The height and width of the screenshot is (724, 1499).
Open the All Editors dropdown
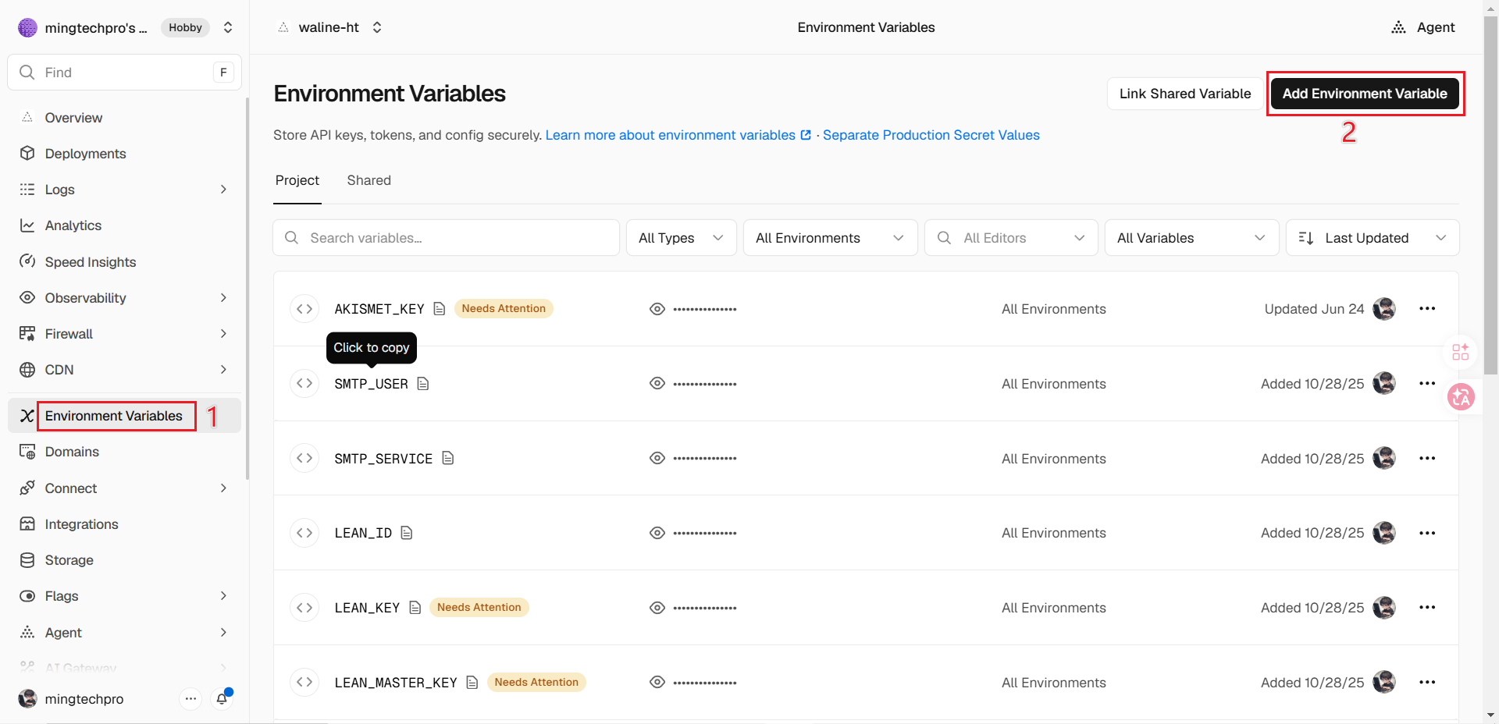[1011, 238]
